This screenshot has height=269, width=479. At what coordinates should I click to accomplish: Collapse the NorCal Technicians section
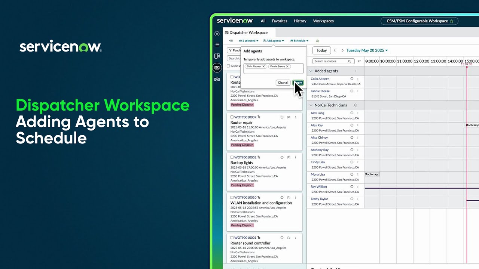(x=311, y=105)
